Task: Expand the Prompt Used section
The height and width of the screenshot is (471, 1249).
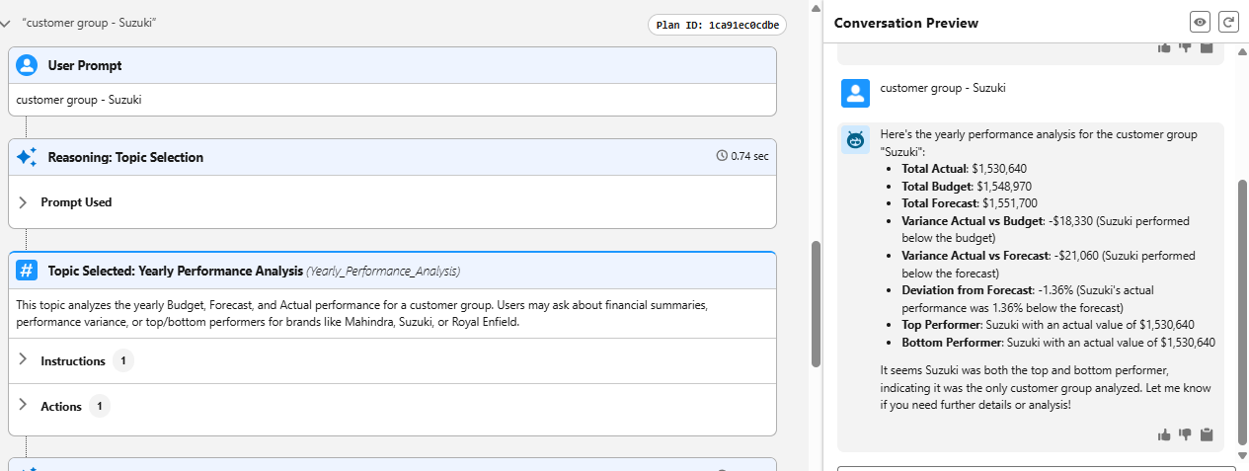Action: pos(24,202)
